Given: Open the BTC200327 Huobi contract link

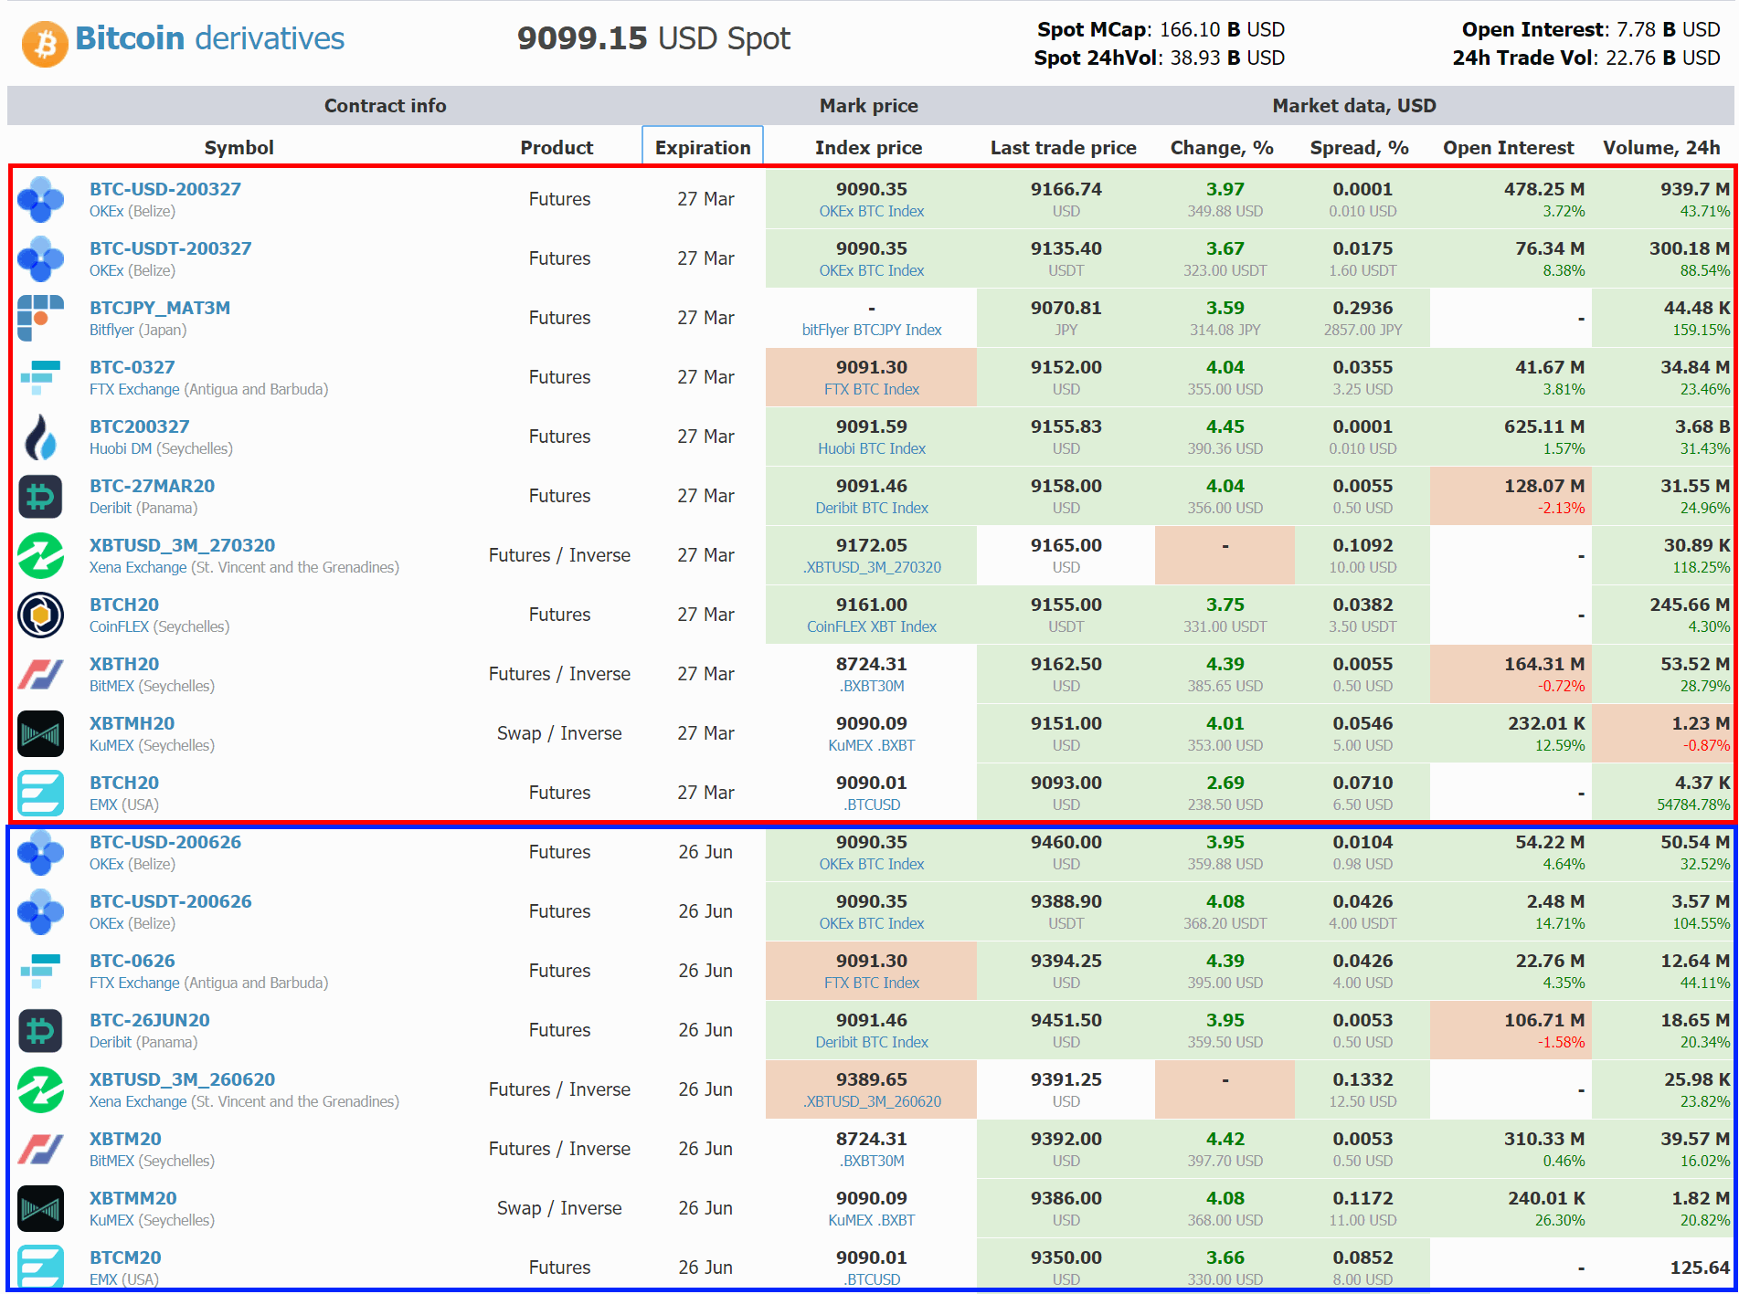Looking at the screenshot, I should coord(139,426).
